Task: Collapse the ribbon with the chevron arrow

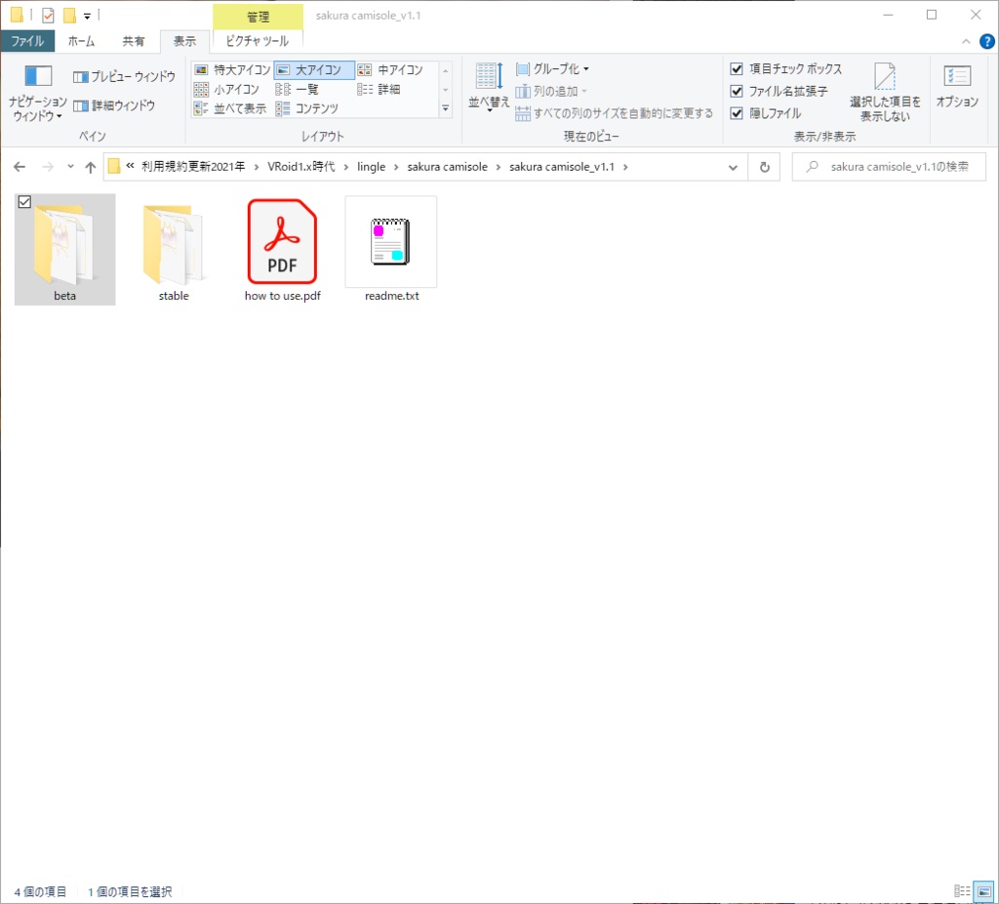Action: click(x=966, y=41)
